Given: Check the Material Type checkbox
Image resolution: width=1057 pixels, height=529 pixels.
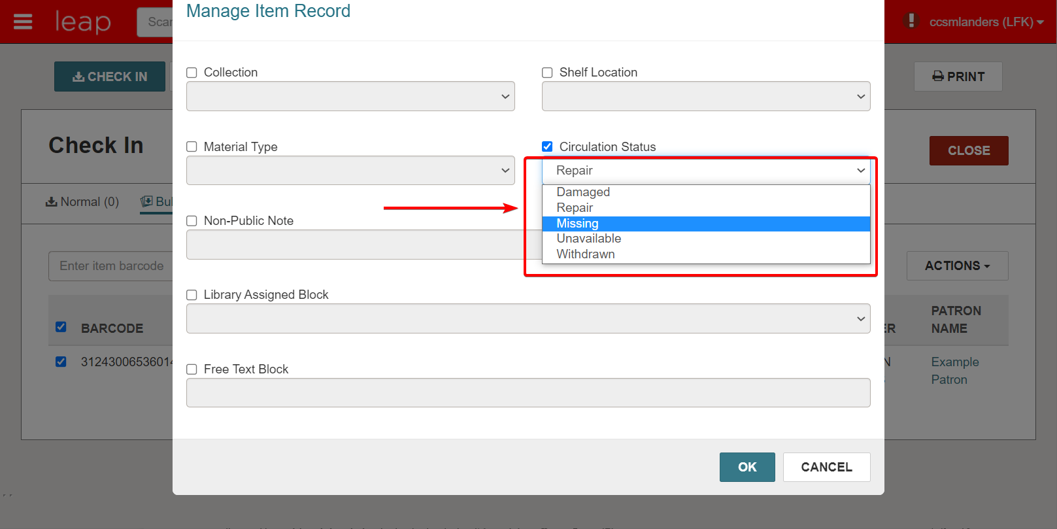Looking at the screenshot, I should point(192,146).
